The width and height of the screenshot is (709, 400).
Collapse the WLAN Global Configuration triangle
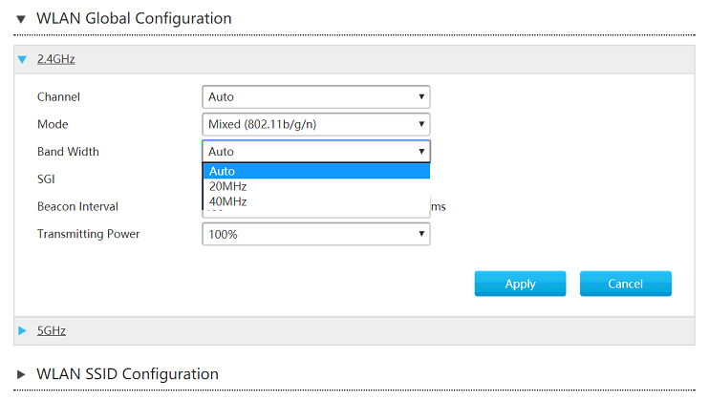pos(22,18)
